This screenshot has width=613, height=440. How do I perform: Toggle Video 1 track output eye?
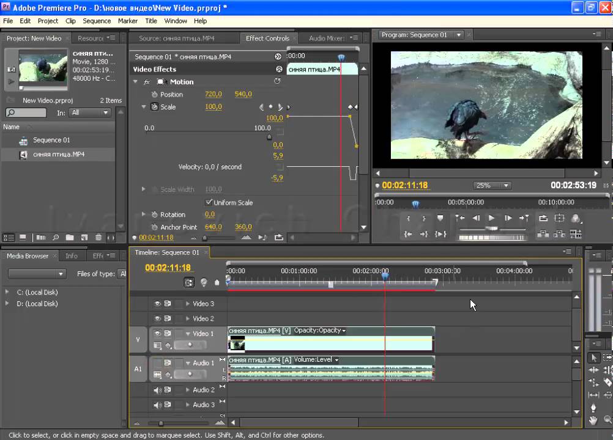tap(157, 334)
